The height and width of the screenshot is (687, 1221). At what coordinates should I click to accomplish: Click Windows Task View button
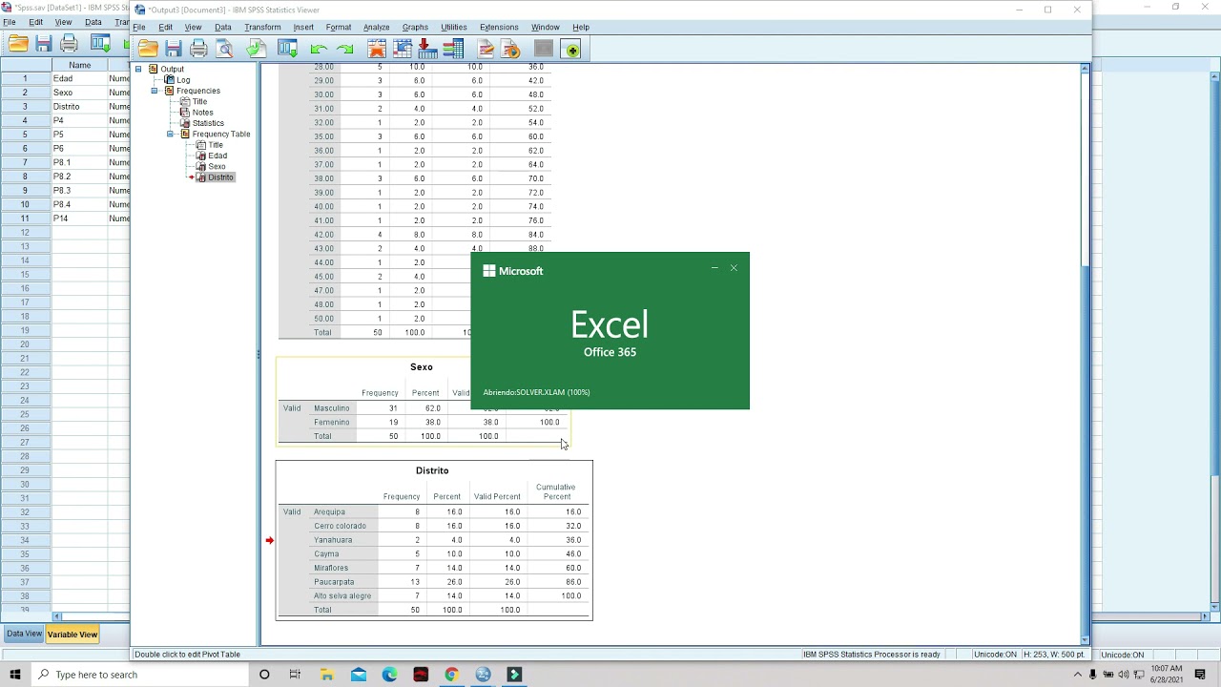coord(295,675)
